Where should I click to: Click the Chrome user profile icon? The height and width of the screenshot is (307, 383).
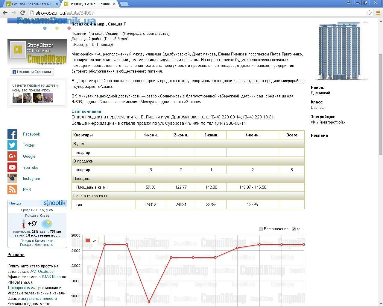[x=349, y=3]
